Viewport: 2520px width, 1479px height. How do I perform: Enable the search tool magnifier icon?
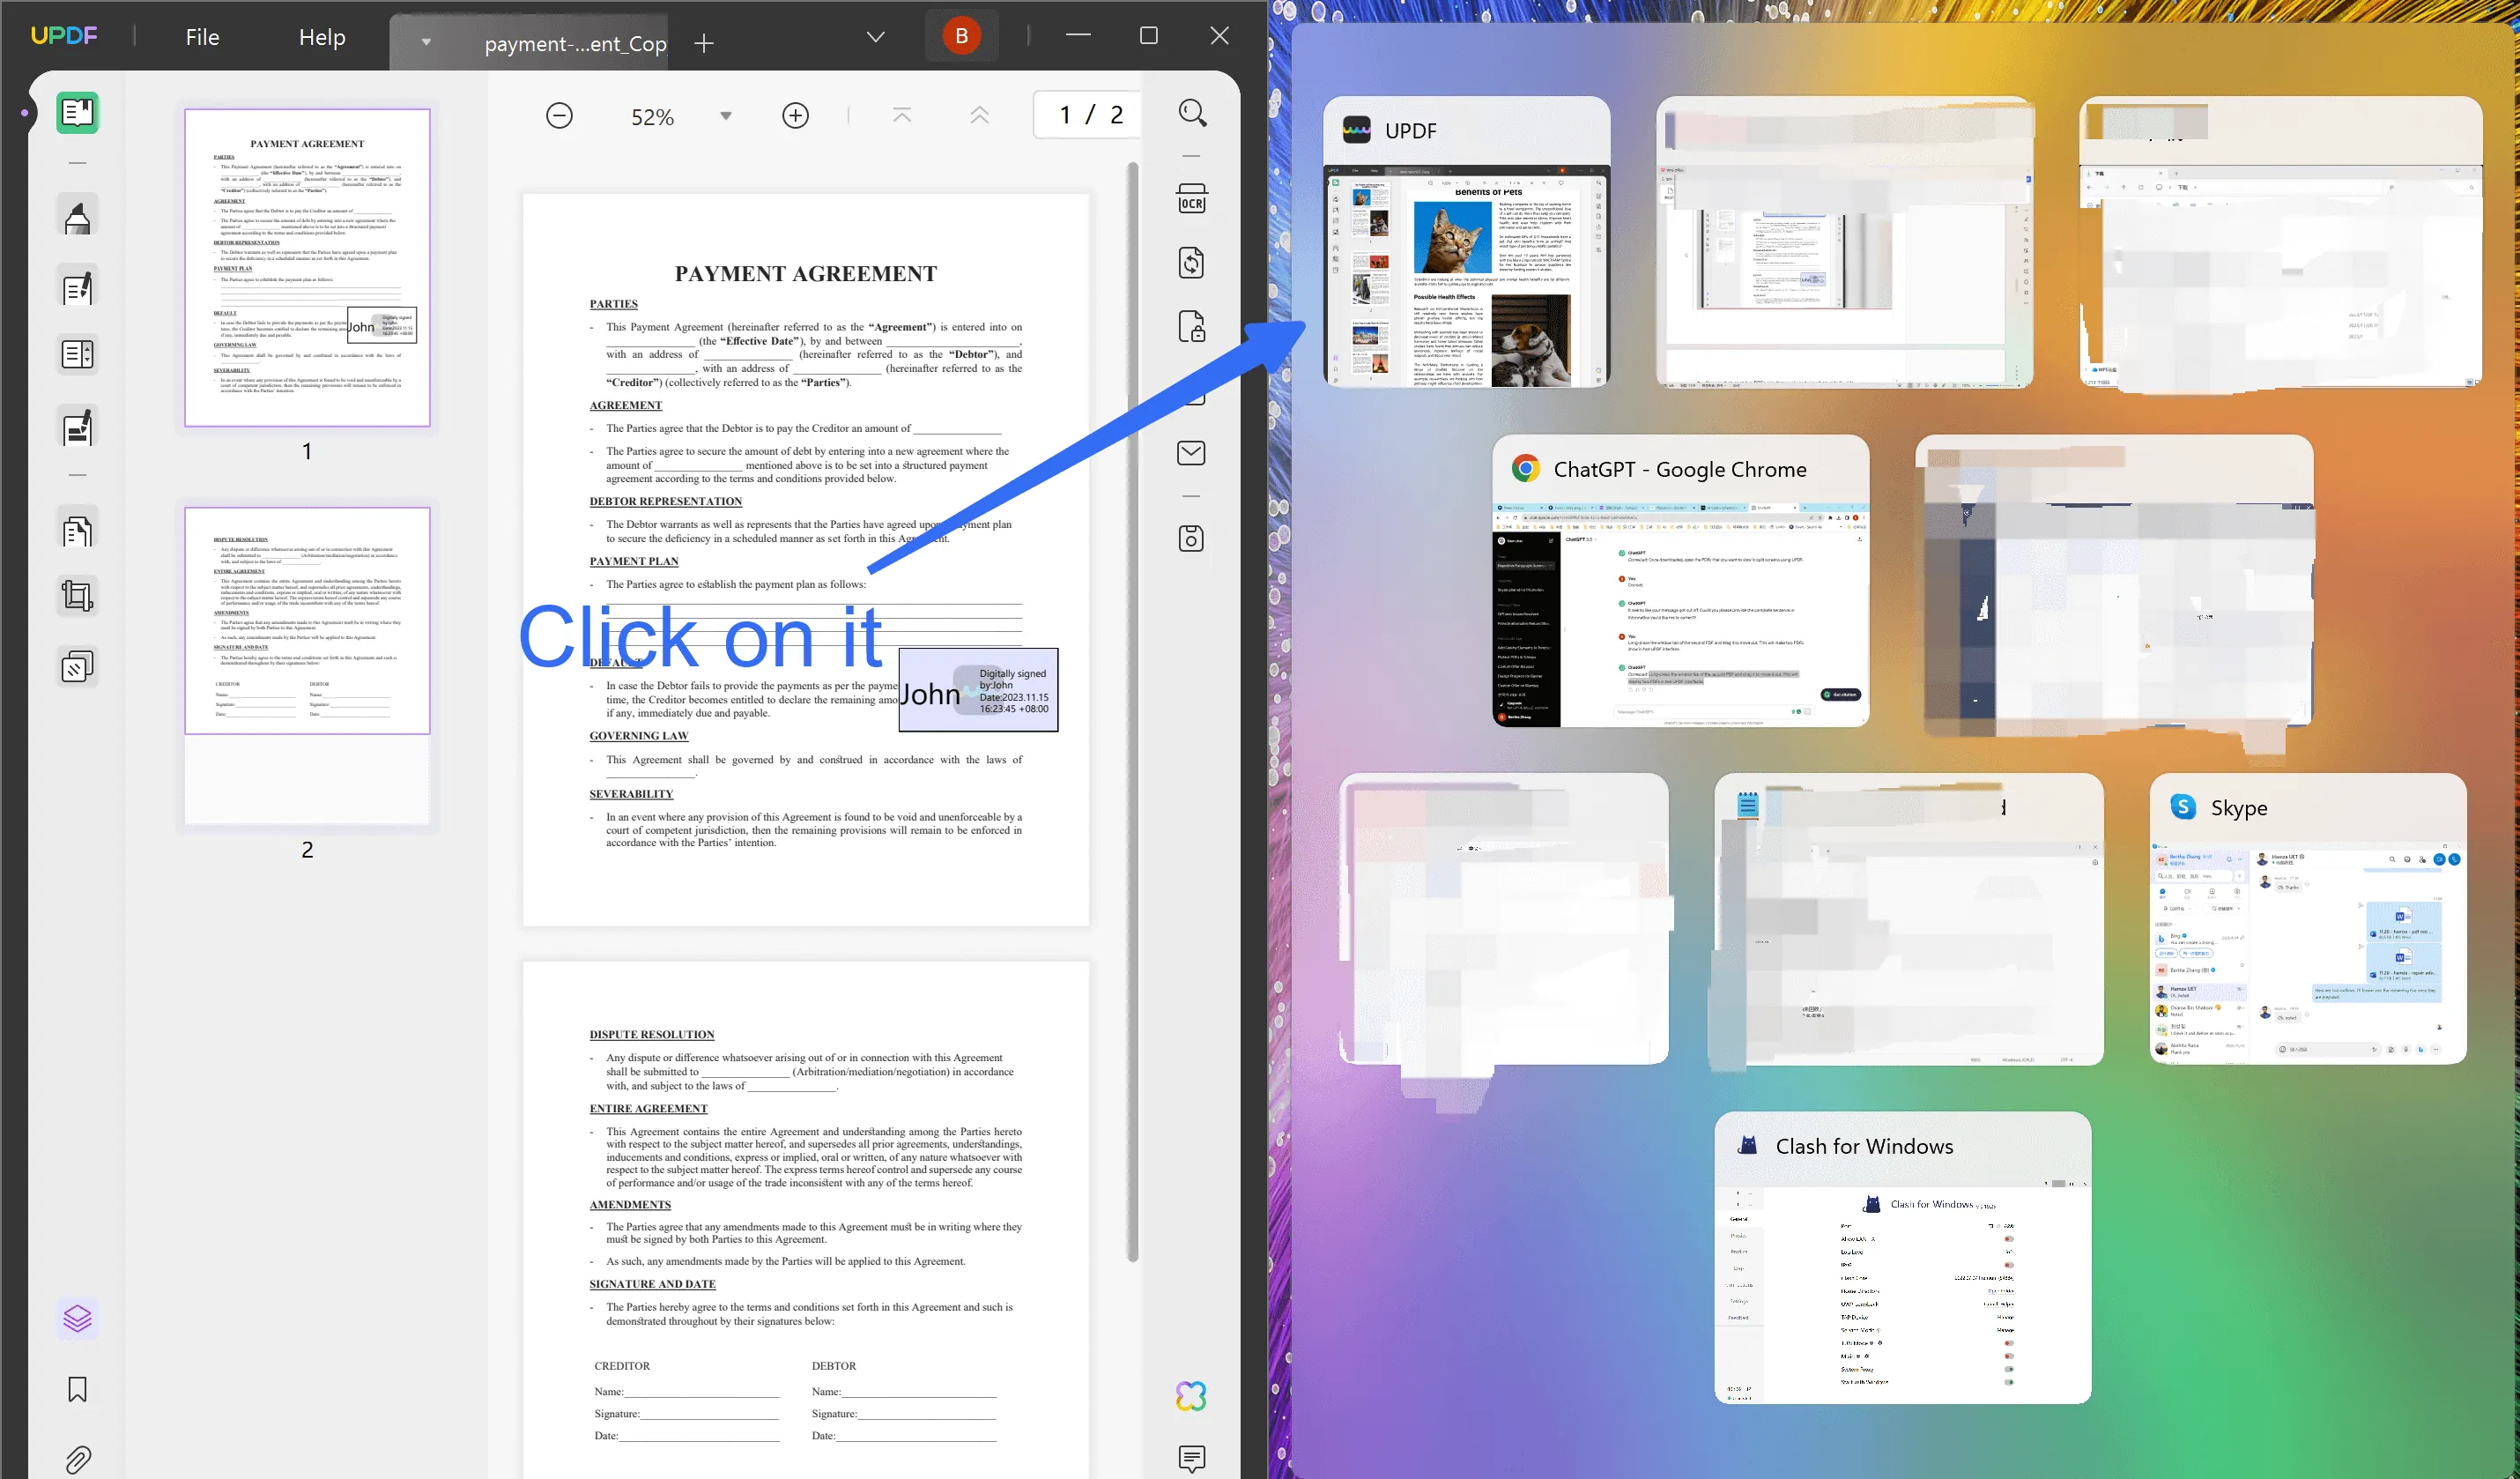1193,115
